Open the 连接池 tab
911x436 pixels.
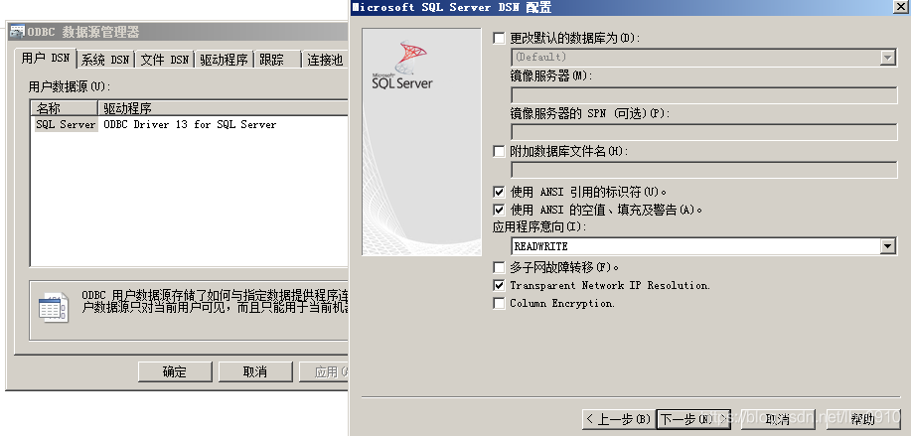tap(326, 60)
